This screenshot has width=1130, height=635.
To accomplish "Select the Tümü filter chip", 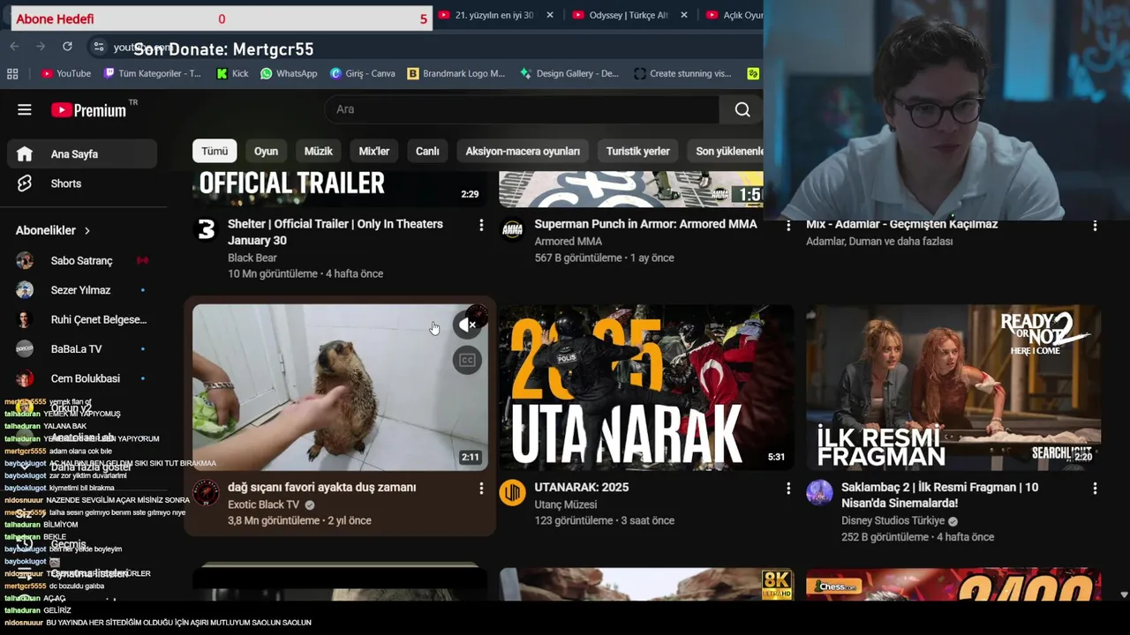I will 215,151.
